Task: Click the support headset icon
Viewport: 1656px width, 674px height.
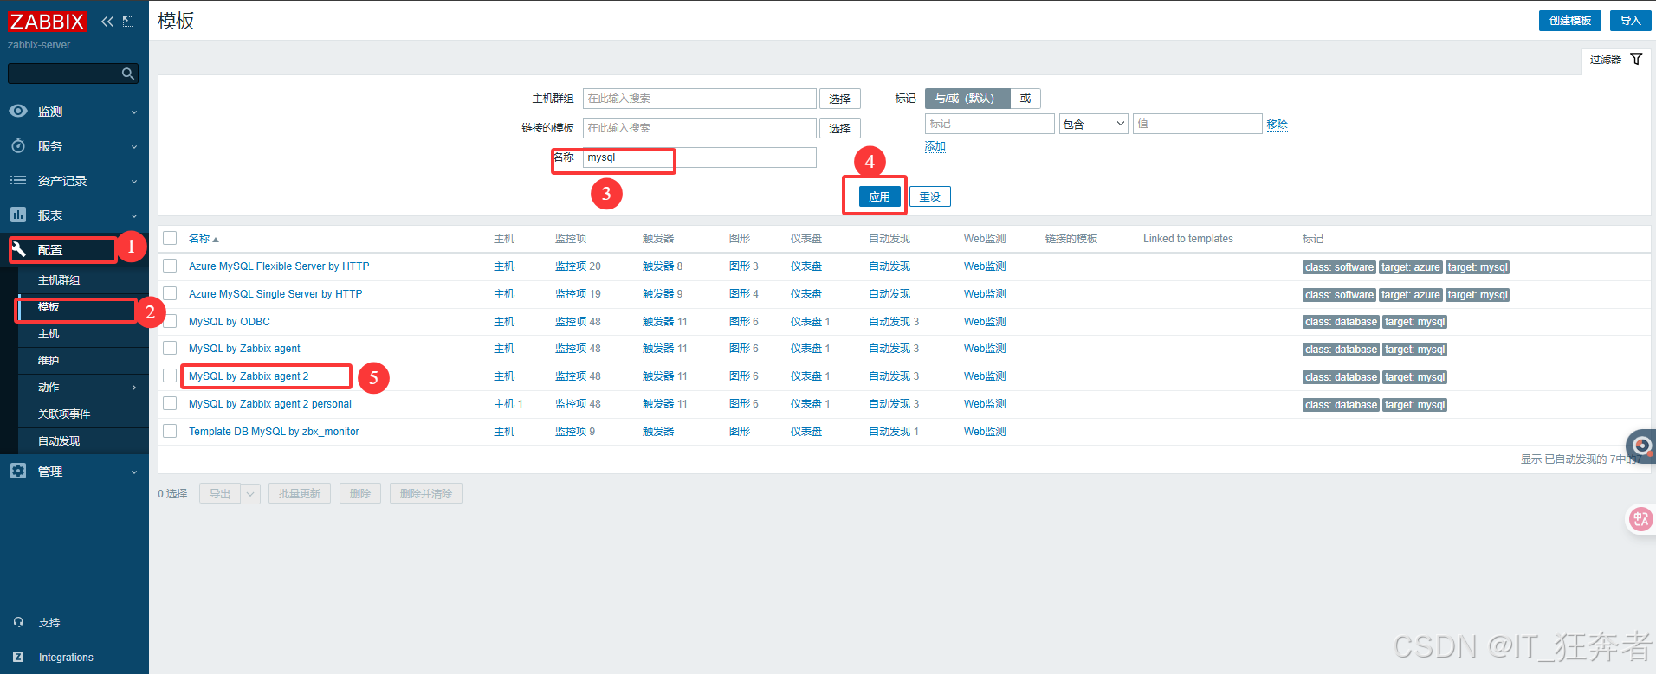Action: tap(18, 622)
